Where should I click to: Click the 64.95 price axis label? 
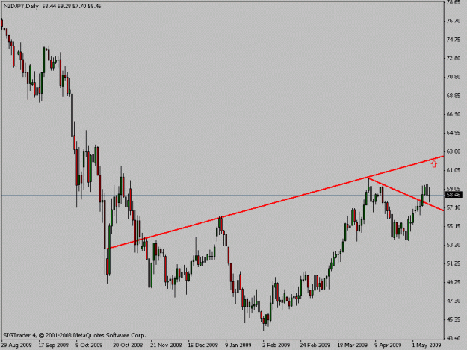454,133
